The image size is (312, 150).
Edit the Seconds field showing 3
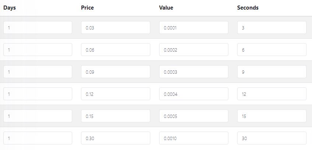point(272,28)
